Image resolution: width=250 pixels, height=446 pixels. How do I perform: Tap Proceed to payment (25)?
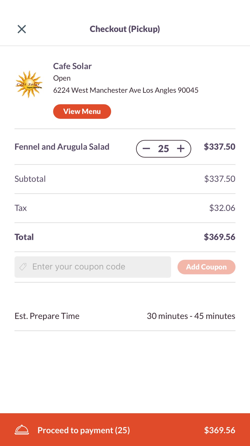[x=84, y=430]
